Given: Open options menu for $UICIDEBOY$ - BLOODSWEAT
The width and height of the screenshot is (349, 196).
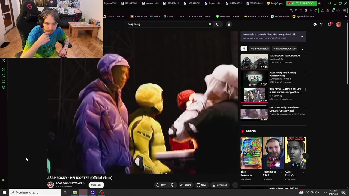Looking at the screenshot, I should pyautogui.click(x=305, y=56).
